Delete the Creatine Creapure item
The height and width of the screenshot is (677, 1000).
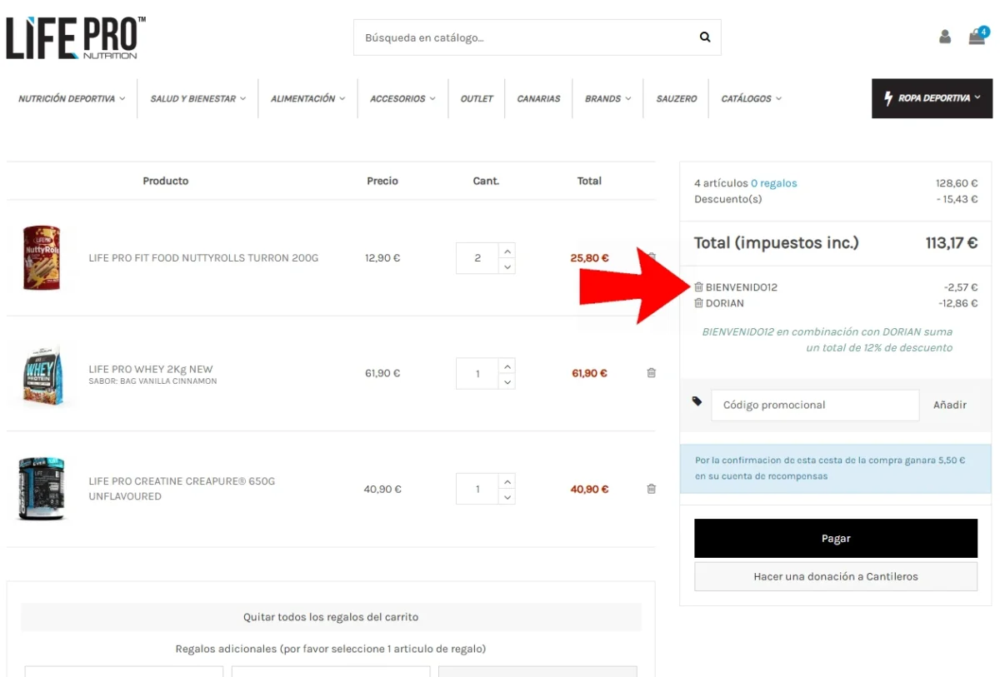click(651, 489)
